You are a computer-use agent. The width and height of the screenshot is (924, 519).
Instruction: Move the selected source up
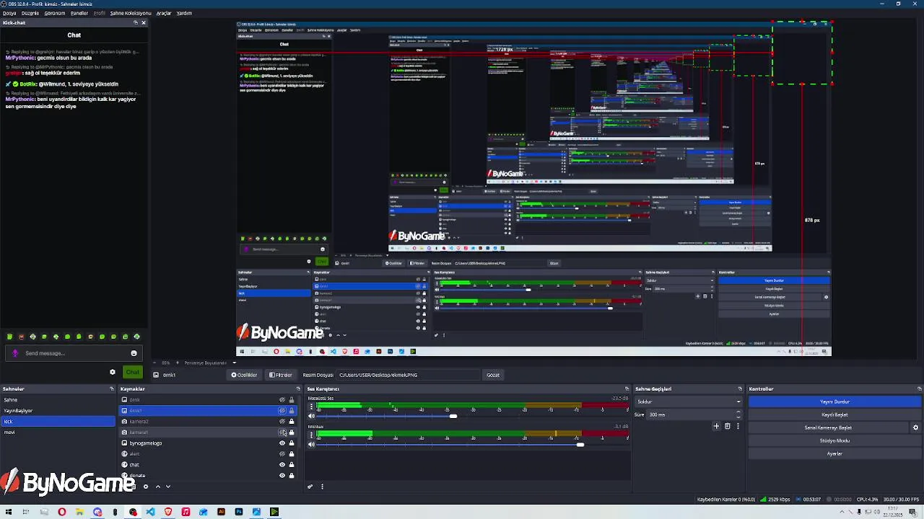pyautogui.click(x=157, y=487)
